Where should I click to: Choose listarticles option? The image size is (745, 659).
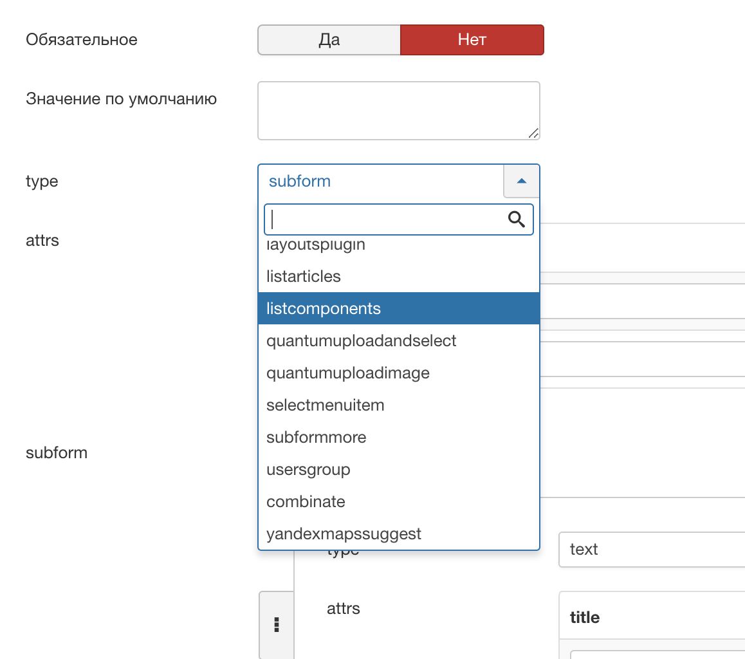tap(399, 277)
